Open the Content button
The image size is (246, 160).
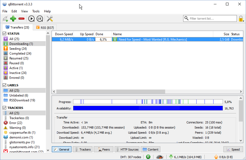pos(151,150)
